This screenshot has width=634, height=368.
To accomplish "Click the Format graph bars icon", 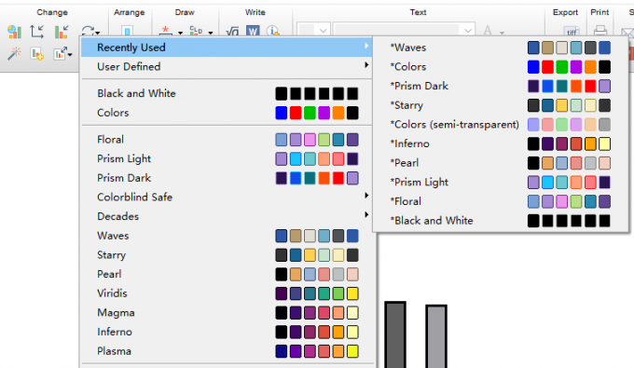I will point(62,31).
